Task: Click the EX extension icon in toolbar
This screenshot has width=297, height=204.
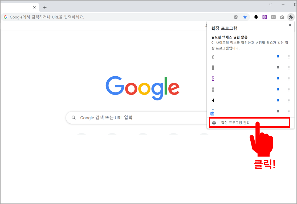Action: (x=273, y=17)
